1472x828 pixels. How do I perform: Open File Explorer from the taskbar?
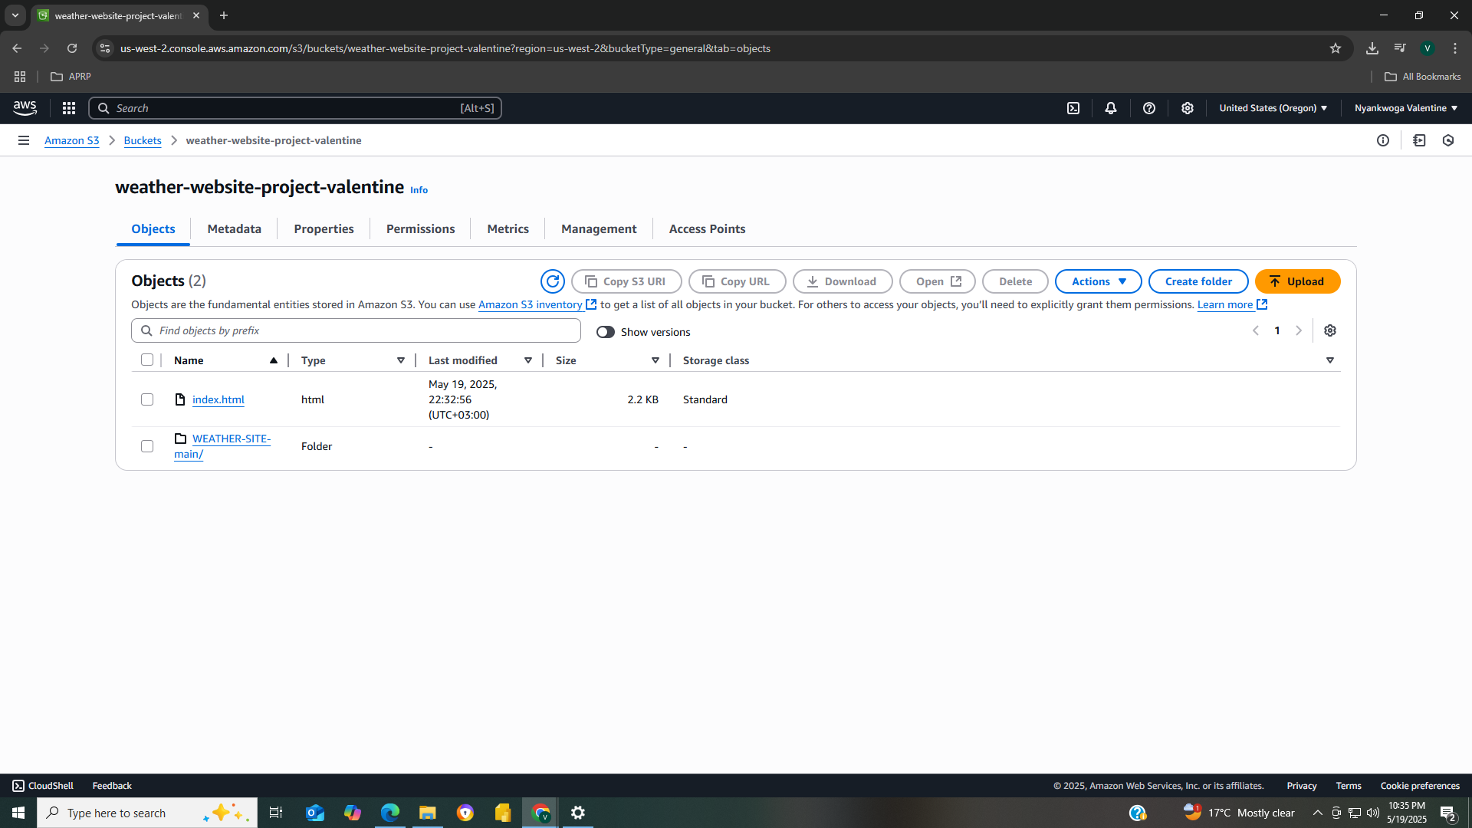click(x=427, y=813)
